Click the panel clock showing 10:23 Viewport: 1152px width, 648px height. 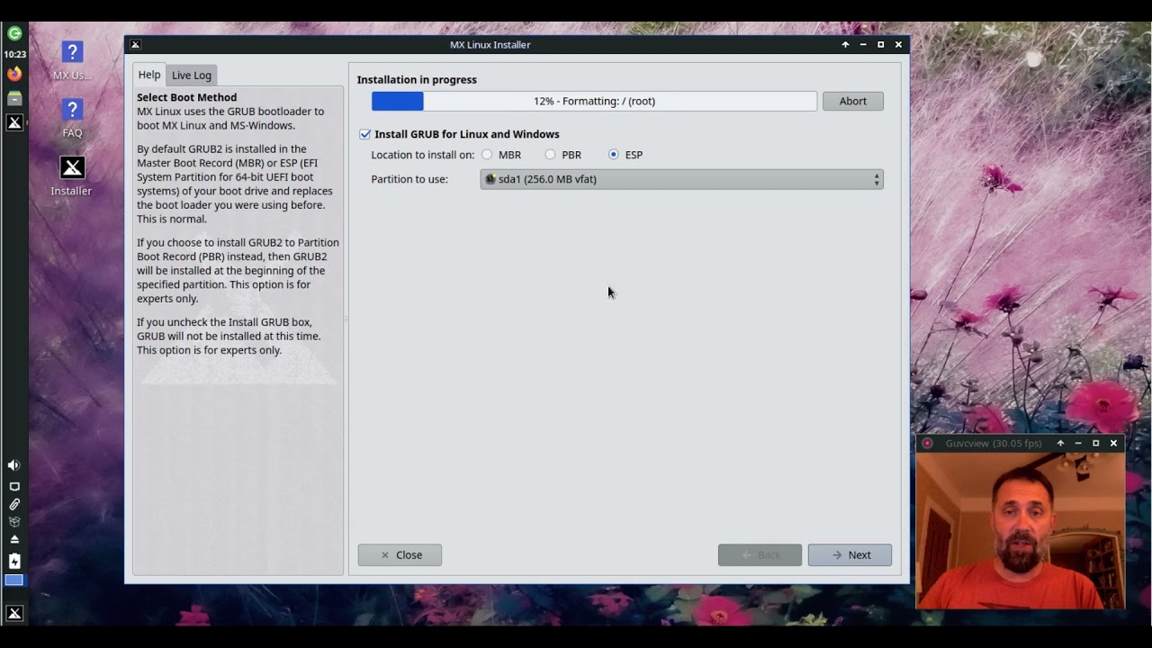click(x=14, y=54)
